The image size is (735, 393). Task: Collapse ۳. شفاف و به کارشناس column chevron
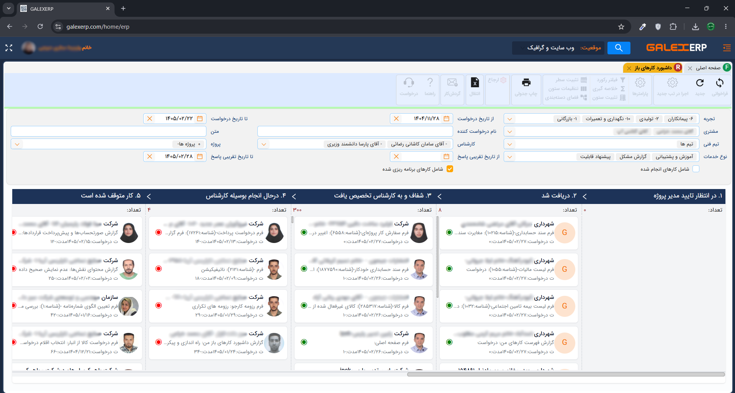439,196
